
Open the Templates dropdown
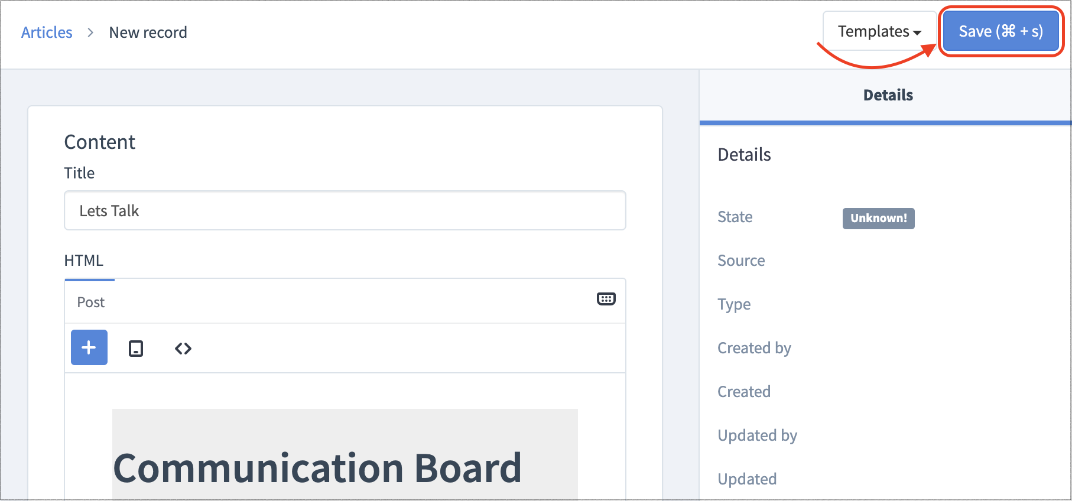(878, 31)
